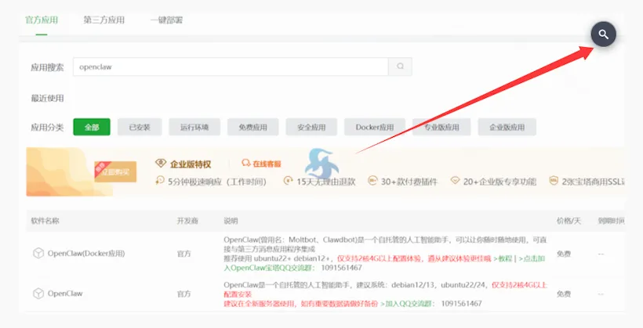Viewport: 643px width, 328px height.
Task: Open the 一键部署 tab
Action: point(166,20)
